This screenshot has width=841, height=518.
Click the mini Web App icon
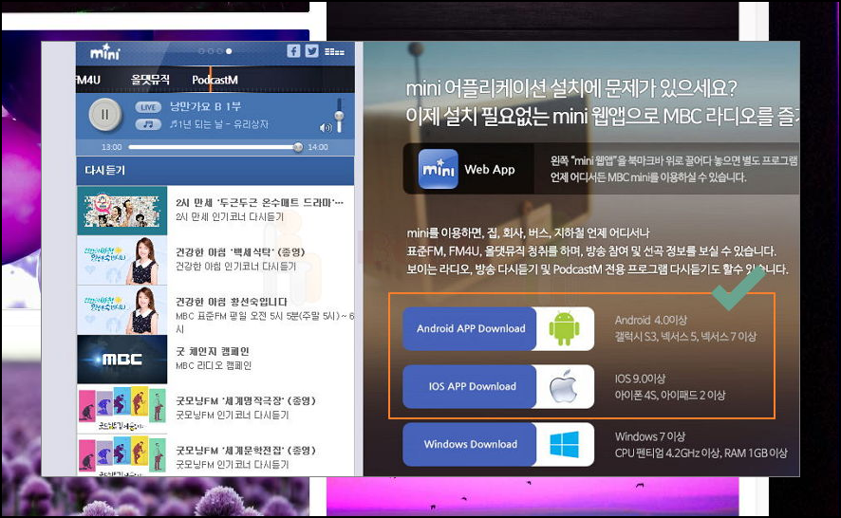click(x=439, y=169)
